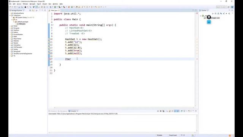Collapse the Main class in Outline
Image resolution: width=243 pixels, height=137 pixels.
(200, 16)
